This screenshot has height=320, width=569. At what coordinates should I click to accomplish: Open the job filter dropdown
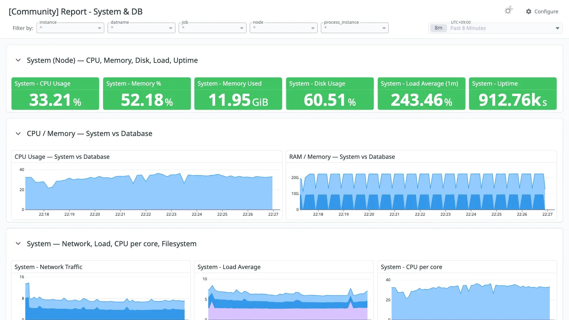(212, 28)
